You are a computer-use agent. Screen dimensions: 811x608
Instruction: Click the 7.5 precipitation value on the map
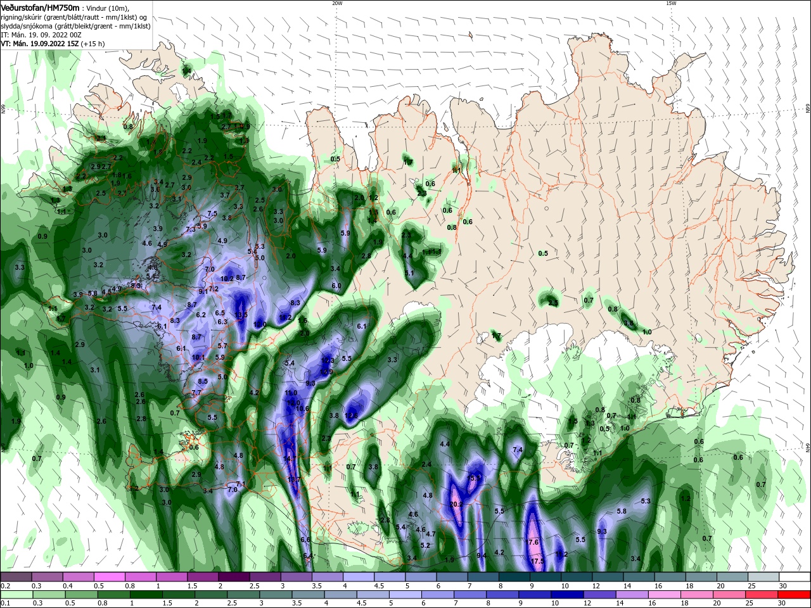click(x=212, y=213)
